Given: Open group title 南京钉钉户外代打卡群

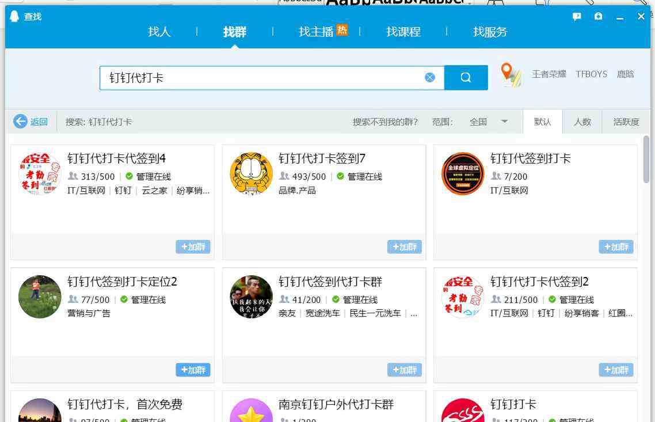Looking at the screenshot, I should tap(336, 405).
